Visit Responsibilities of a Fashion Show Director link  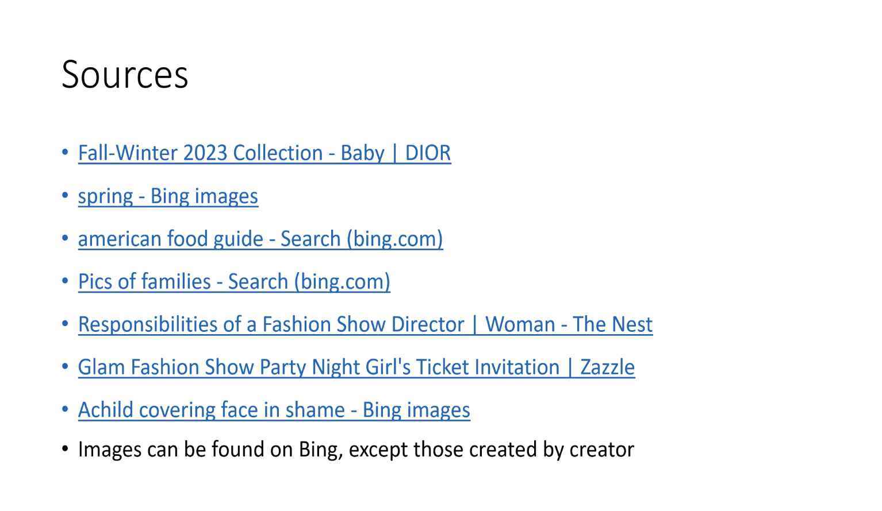(x=365, y=324)
